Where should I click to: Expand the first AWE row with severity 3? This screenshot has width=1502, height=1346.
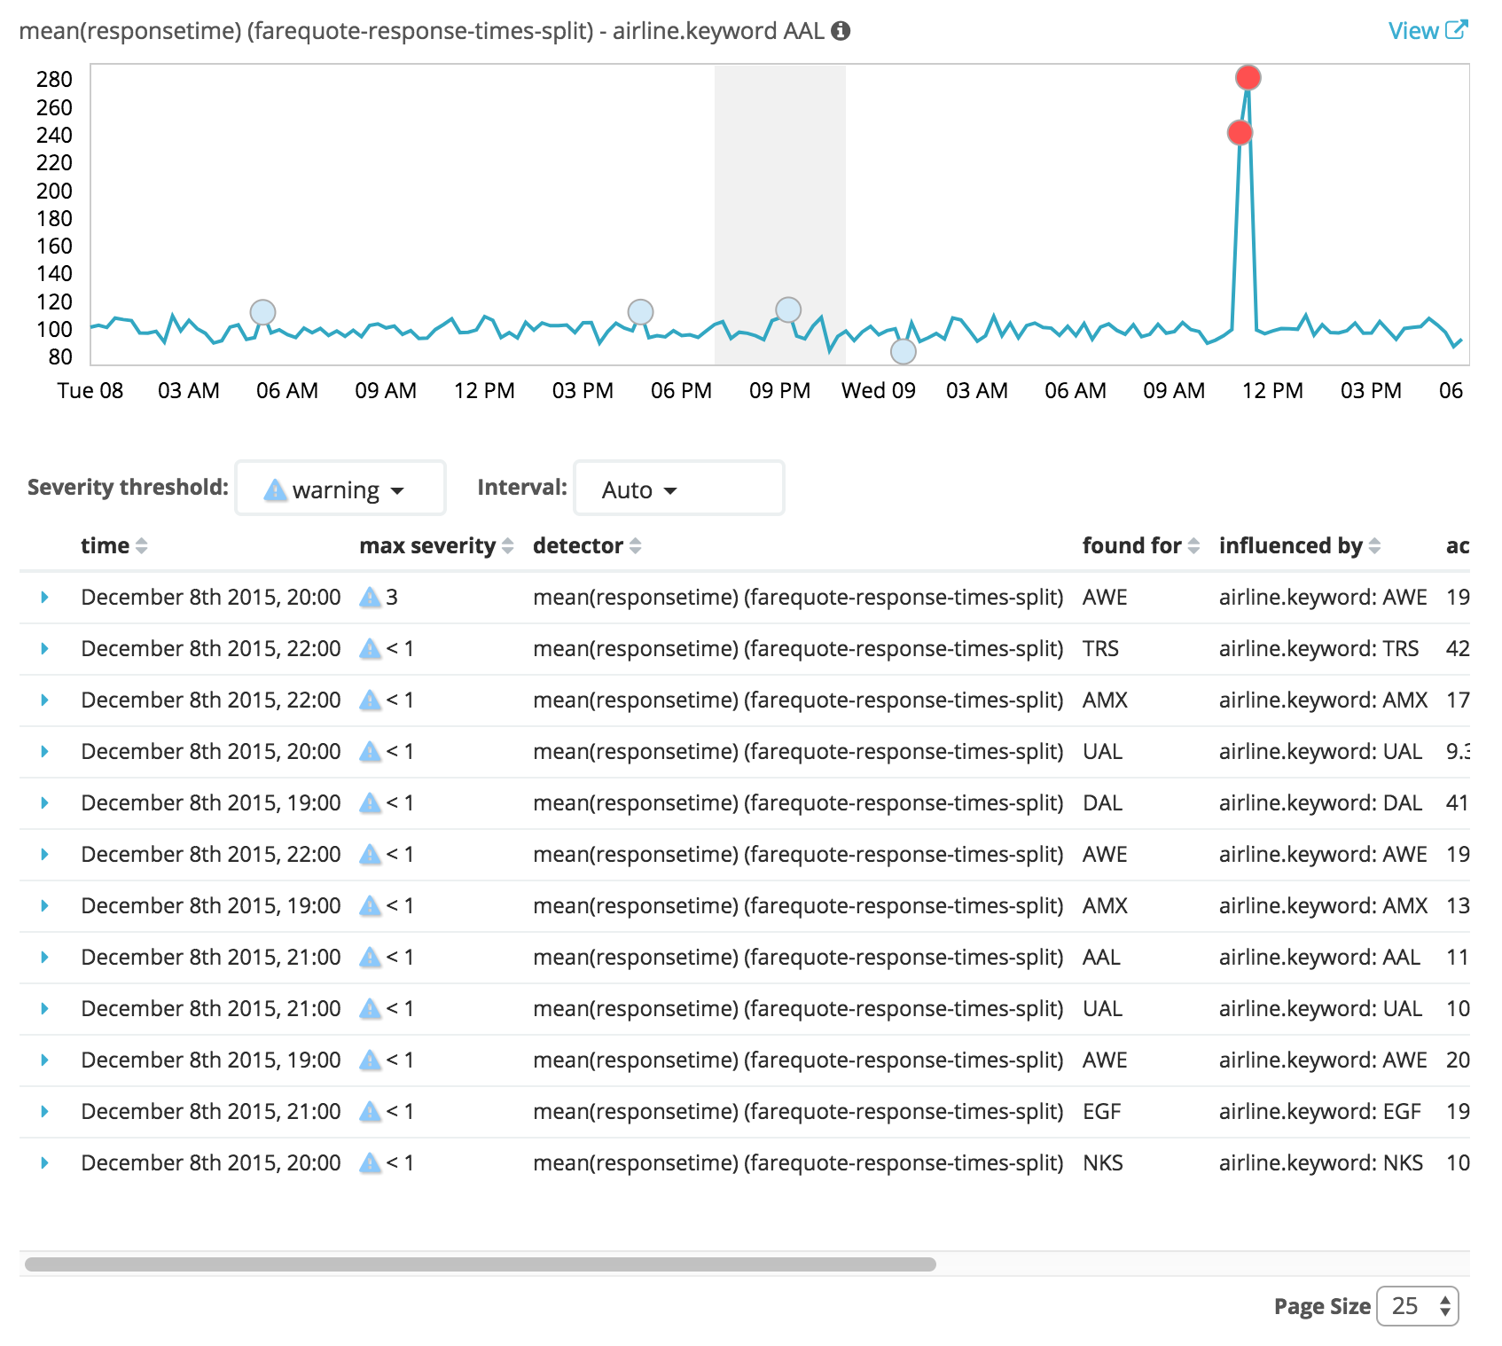(x=44, y=598)
